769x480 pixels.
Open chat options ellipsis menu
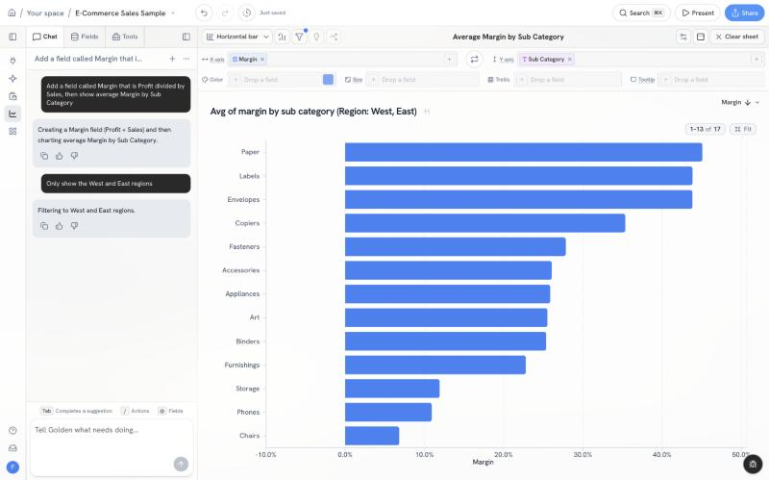tap(186, 59)
